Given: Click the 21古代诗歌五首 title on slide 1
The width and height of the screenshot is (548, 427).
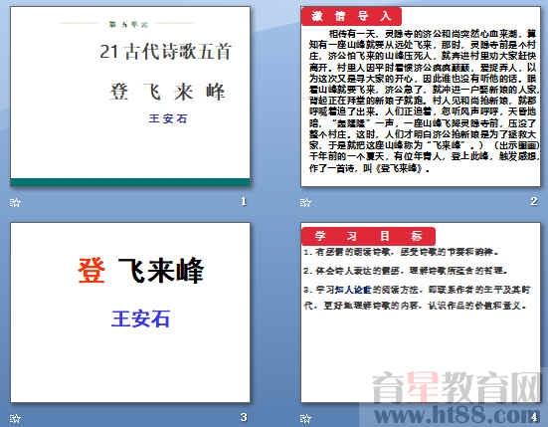Looking at the screenshot, I should [x=165, y=52].
